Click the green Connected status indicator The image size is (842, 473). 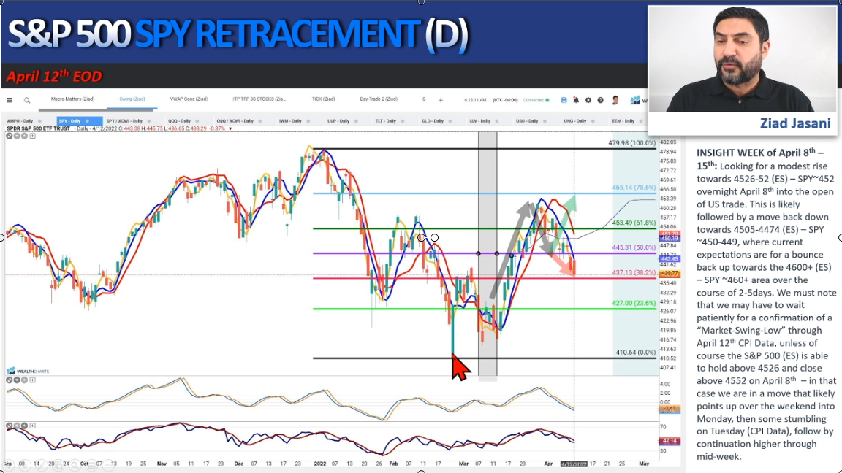(536, 100)
